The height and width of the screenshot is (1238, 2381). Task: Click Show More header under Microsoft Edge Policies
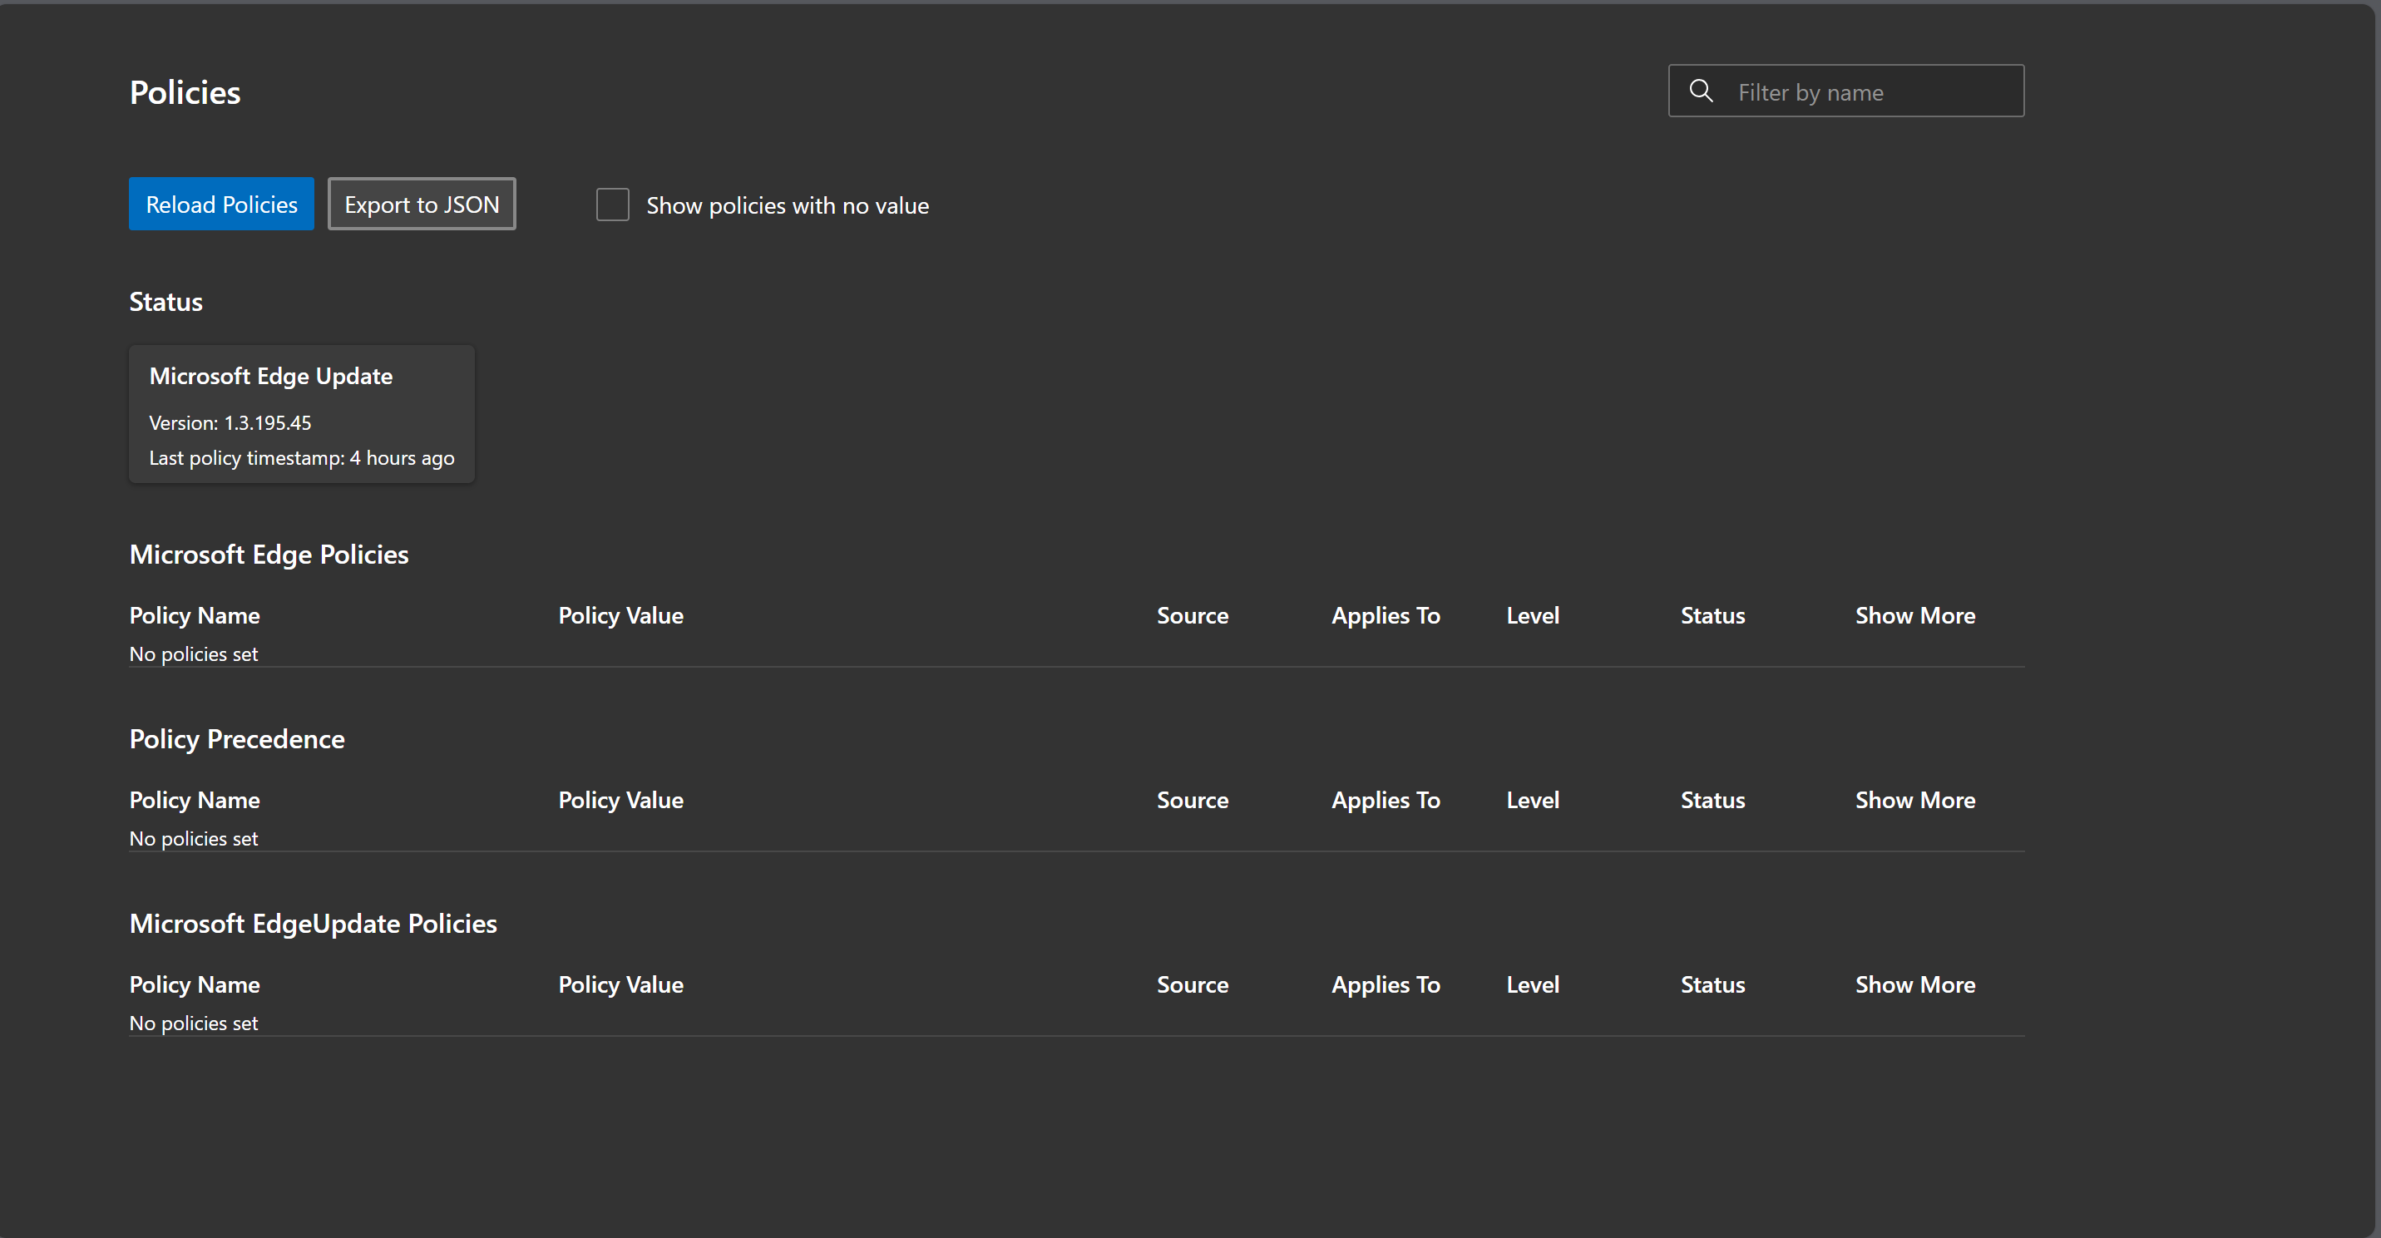[x=1914, y=615]
